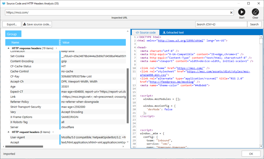Click the Clear eraser icon
The image size is (264, 159).
click(x=255, y=12)
